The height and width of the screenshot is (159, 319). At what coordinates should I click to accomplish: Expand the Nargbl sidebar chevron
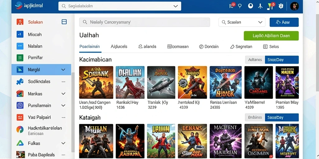[63, 70]
